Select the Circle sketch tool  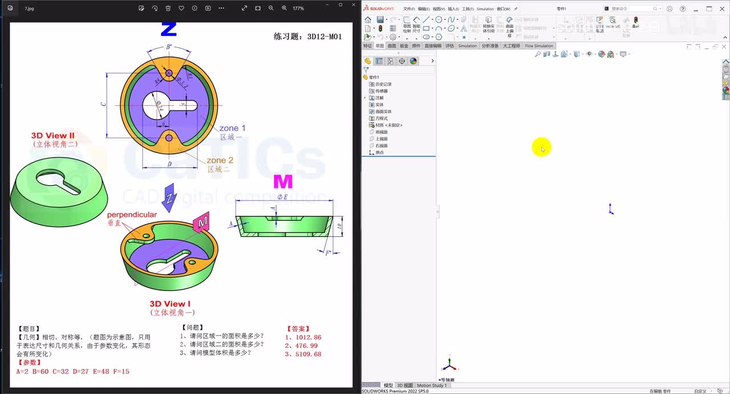point(439,20)
